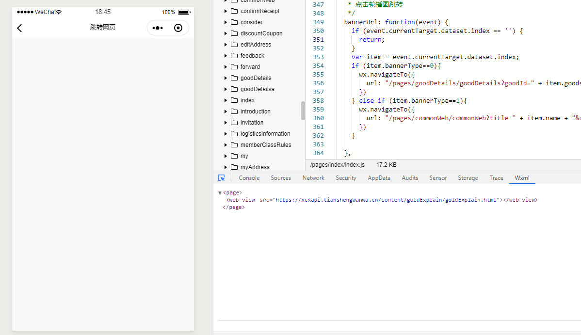Click the goodDetails folder icon
Screen dimensions: 581x335
coord(234,78)
